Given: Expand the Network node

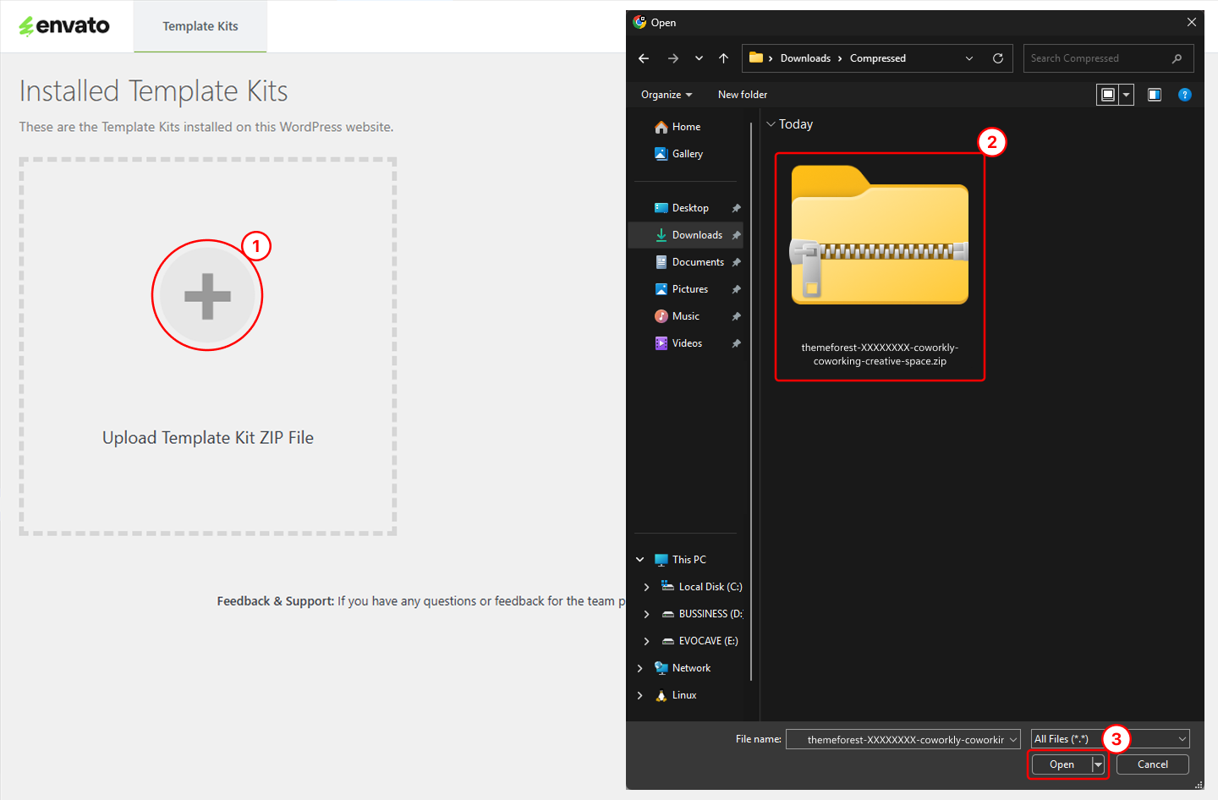Looking at the screenshot, I should 640,668.
